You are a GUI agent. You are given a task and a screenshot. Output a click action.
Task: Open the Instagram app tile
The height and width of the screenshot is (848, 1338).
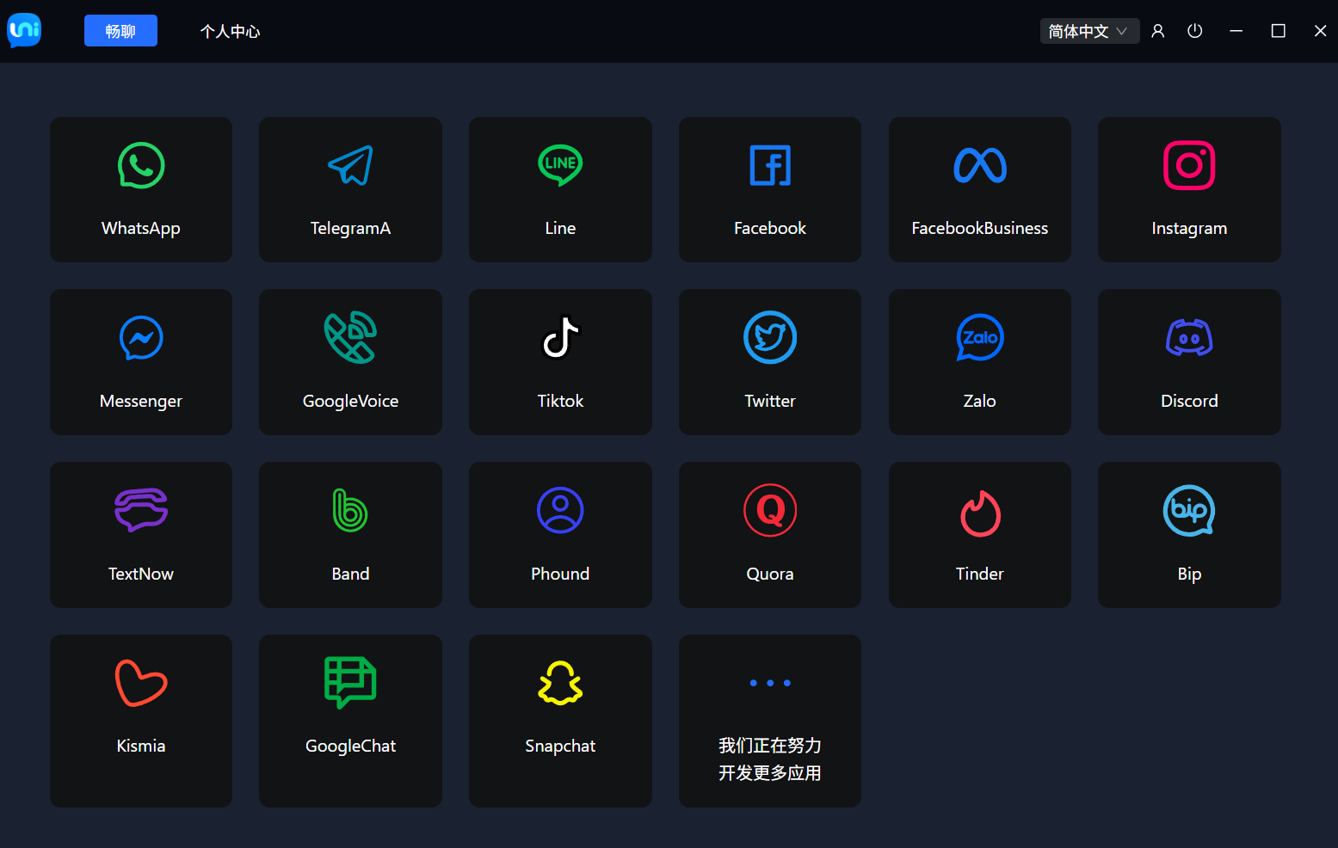[x=1189, y=189]
